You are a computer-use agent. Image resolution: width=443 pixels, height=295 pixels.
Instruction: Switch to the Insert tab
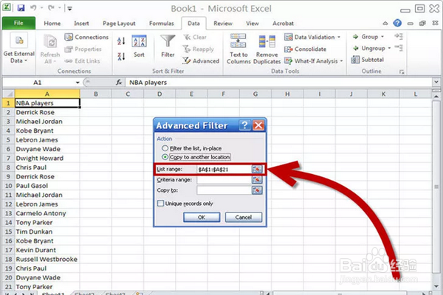pos(81,24)
